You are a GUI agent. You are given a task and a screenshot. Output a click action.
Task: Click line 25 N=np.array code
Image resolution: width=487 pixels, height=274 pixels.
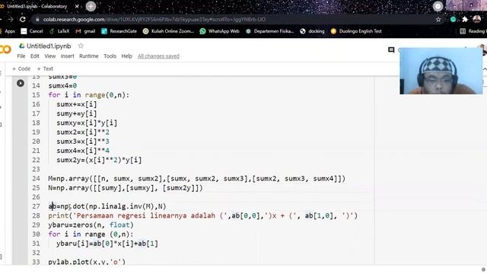click(126, 188)
